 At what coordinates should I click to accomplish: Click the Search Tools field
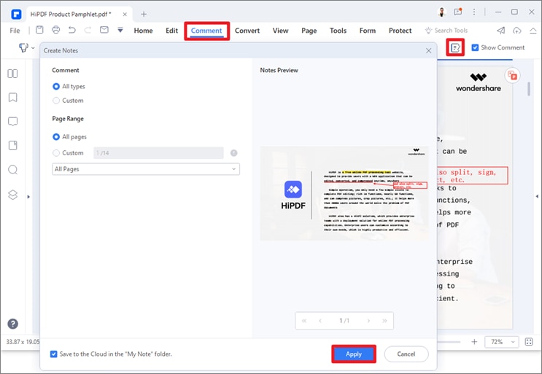click(x=446, y=31)
